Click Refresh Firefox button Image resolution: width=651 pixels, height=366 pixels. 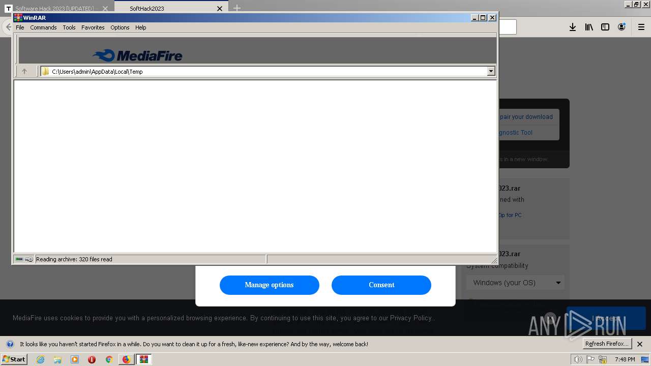coord(607,344)
